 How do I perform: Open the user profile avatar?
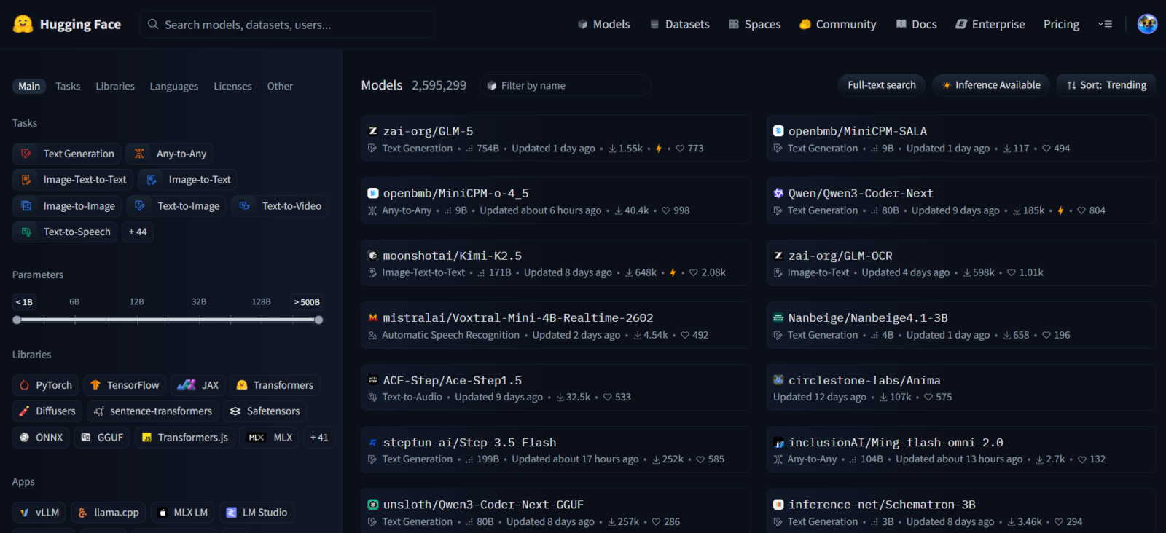point(1147,24)
